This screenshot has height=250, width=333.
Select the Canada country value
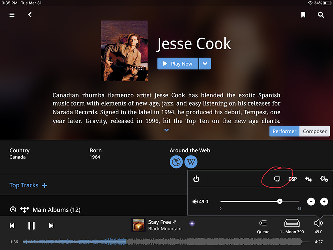coord(17,157)
